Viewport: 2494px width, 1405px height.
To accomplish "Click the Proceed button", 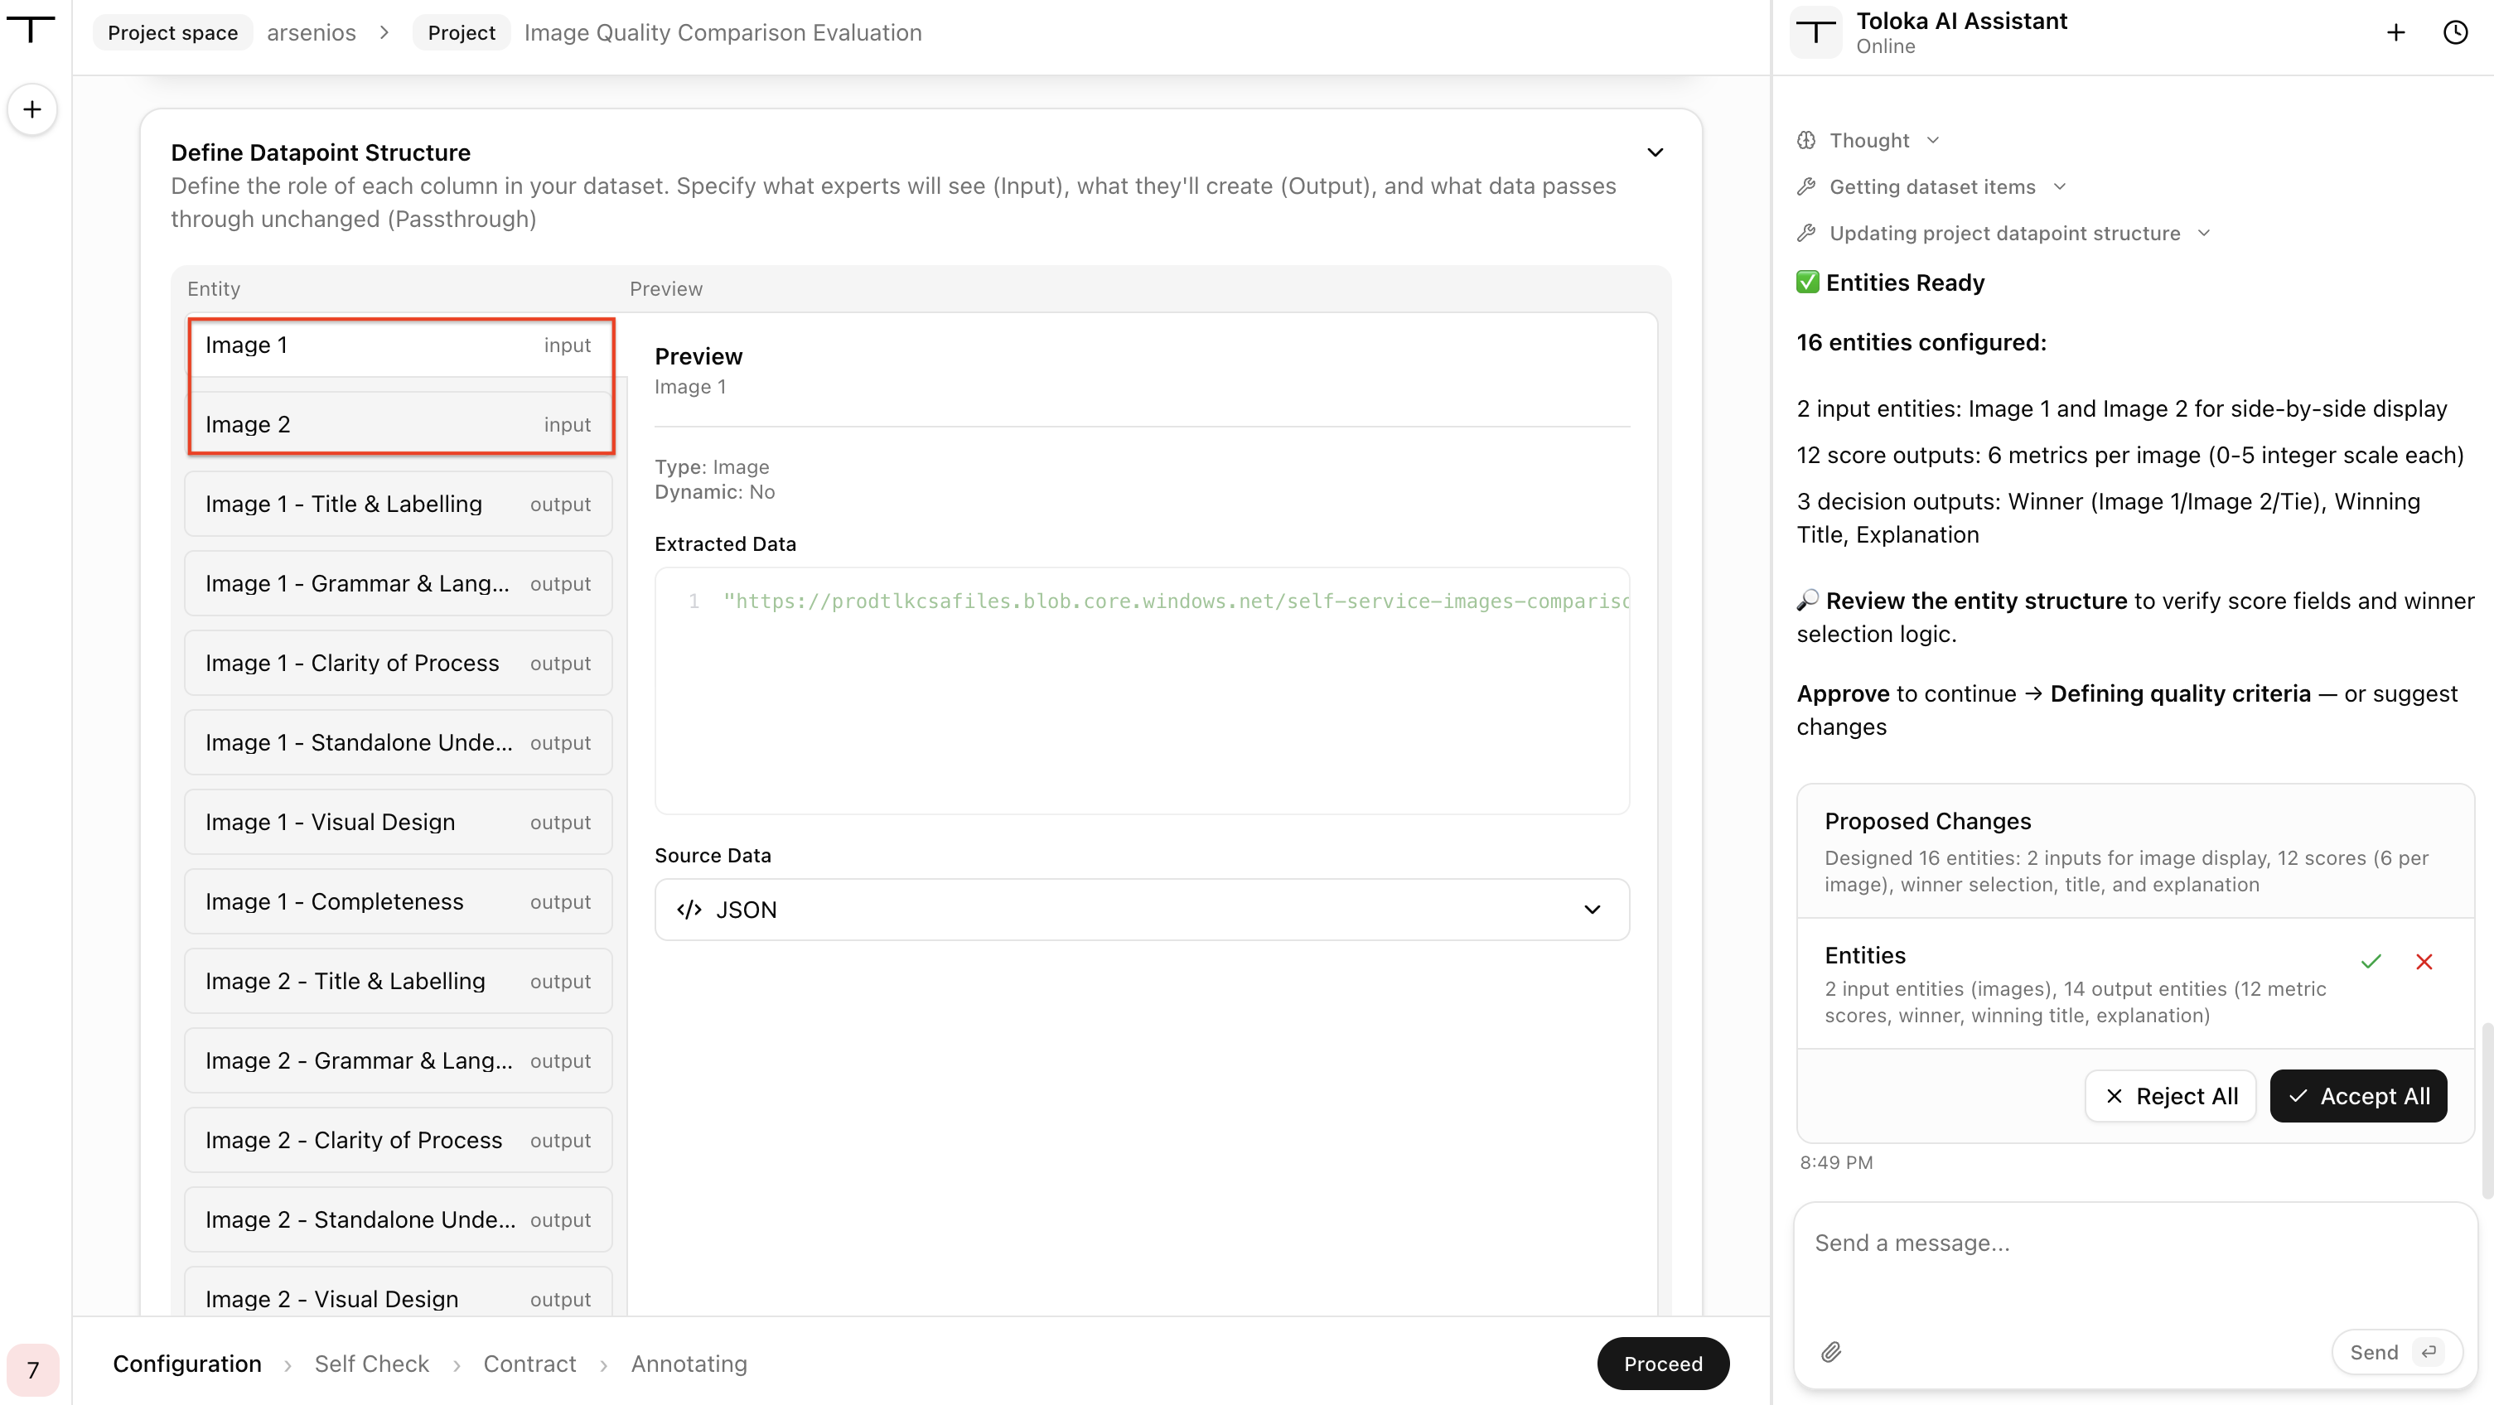I will click(x=1662, y=1364).
